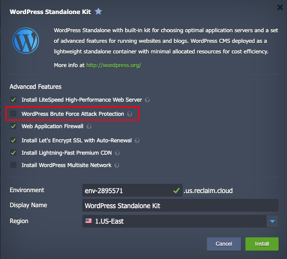287x259 pixels.
Task: Click the Install WordPress Multisite Network label
Action: 66,165
